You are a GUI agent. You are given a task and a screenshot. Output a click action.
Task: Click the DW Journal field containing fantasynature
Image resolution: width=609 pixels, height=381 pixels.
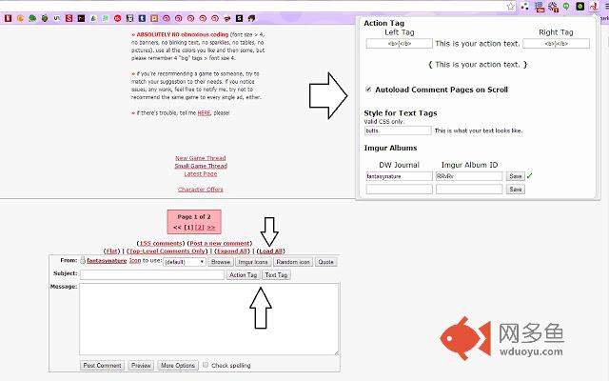click(x=399, y=176)
